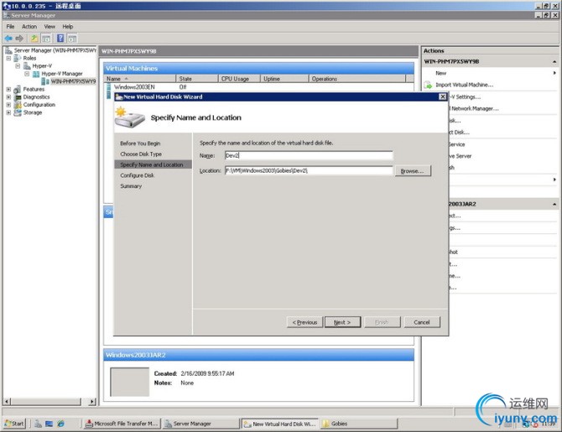Click the Location path input field
The width and height of the screenshot is (562, 432).
pos(309,170)
